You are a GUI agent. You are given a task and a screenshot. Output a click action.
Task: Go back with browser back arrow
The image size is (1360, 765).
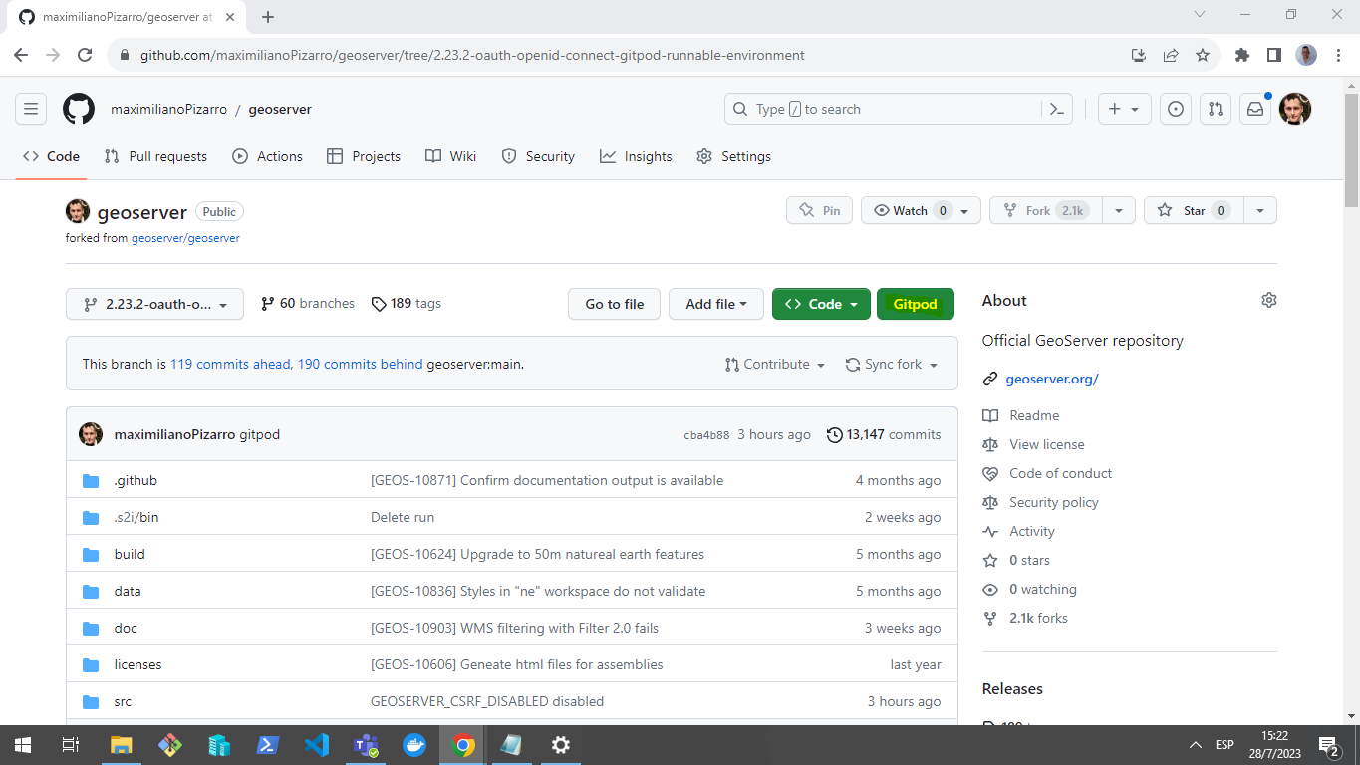coord(21,55)
